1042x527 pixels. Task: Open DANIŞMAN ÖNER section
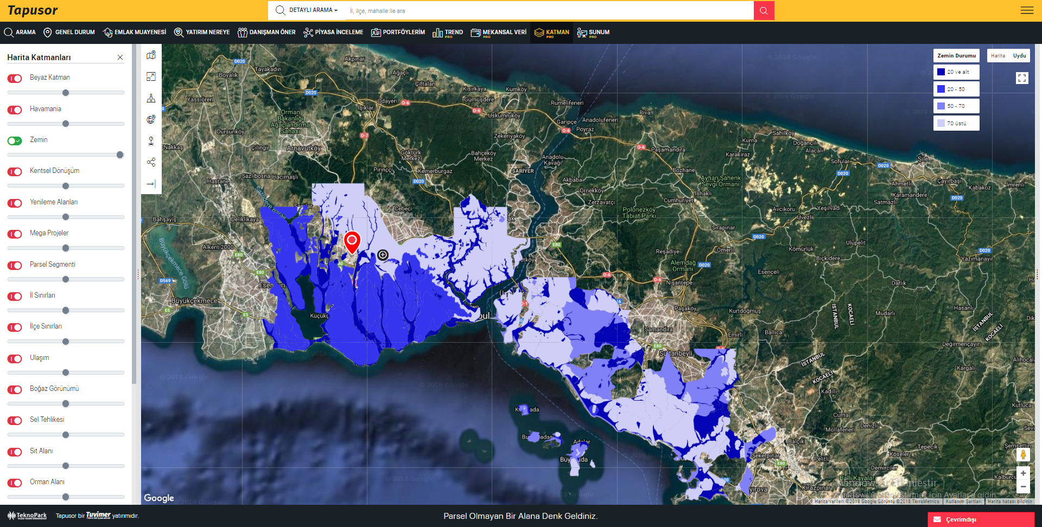[266, 33]
